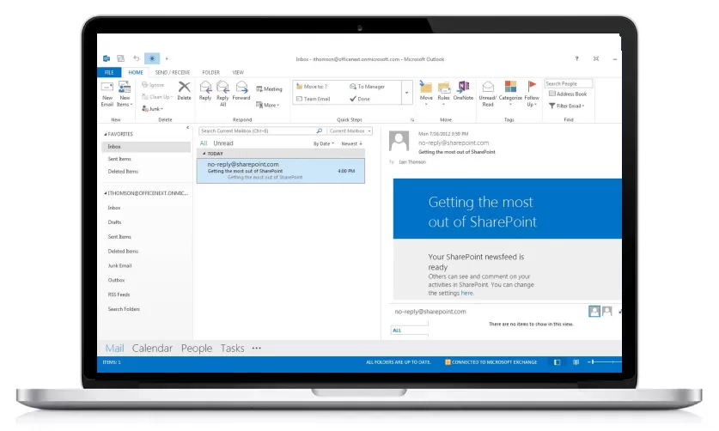Image resolution: width=719 pixels, height=431 pixels.
Task: Click the Undo arrow in title bar
Action: [136, 58]
